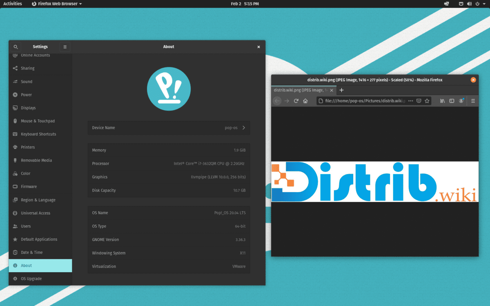Open Online Accounts settings panel
Screen dimensions: 490x306
40,55
